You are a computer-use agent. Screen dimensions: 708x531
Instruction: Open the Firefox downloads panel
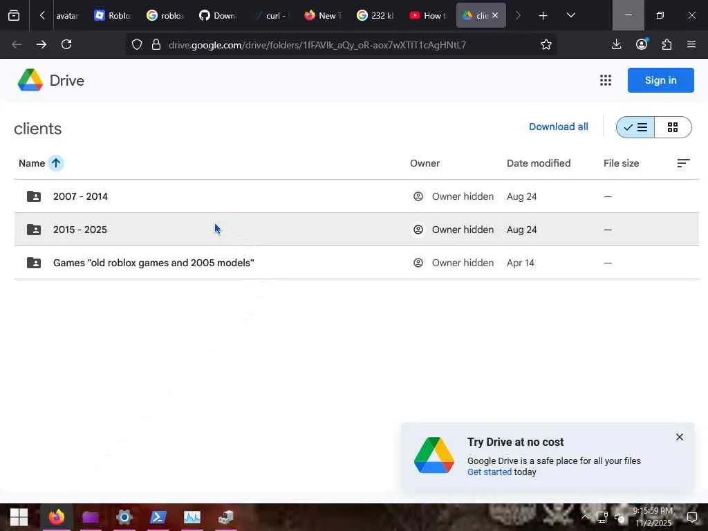[x=616, y=44]
